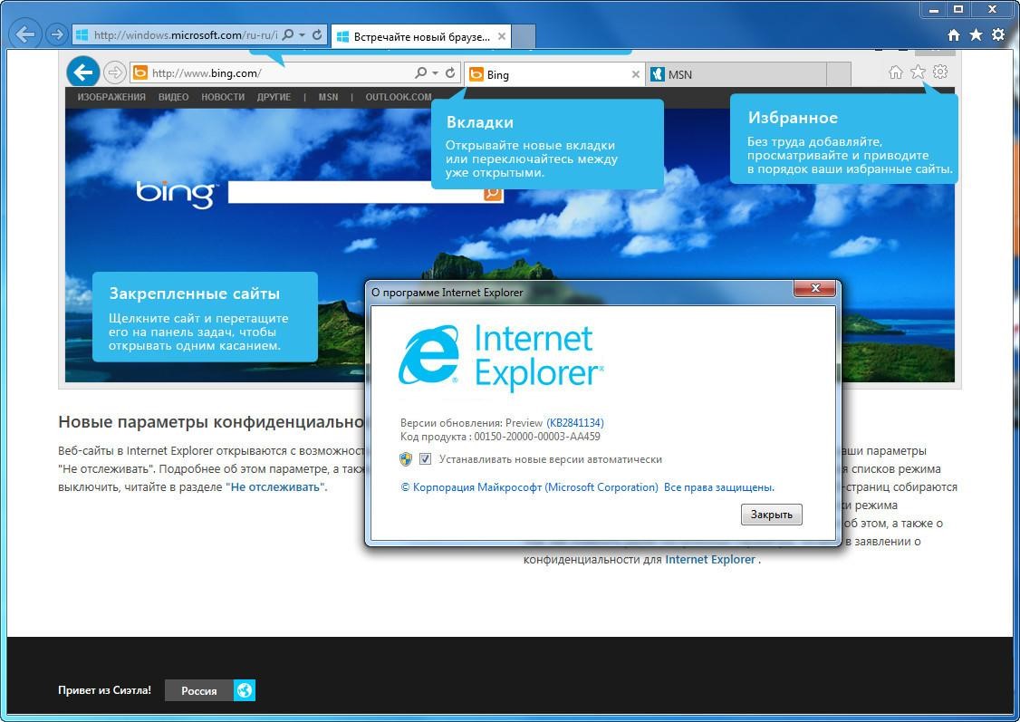Refresh the page with the outer reload icon

point(317,35)
